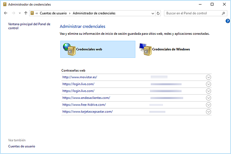
Task: Click the blue help question mark icon
Action: click(x=227, y=21)
